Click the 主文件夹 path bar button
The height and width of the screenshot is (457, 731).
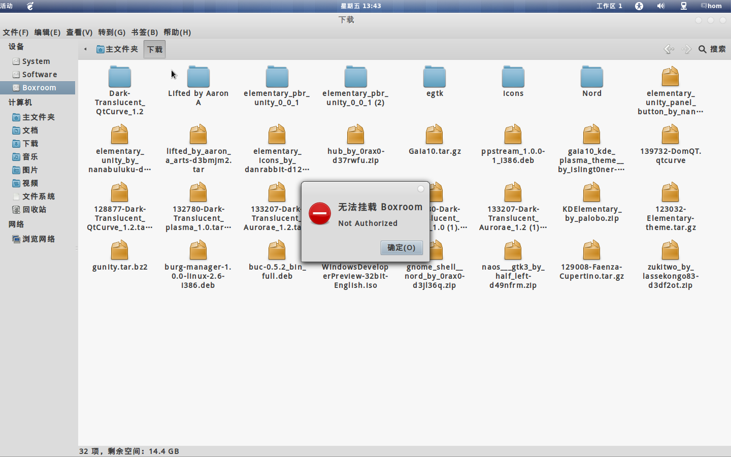(x=117, y=49)
